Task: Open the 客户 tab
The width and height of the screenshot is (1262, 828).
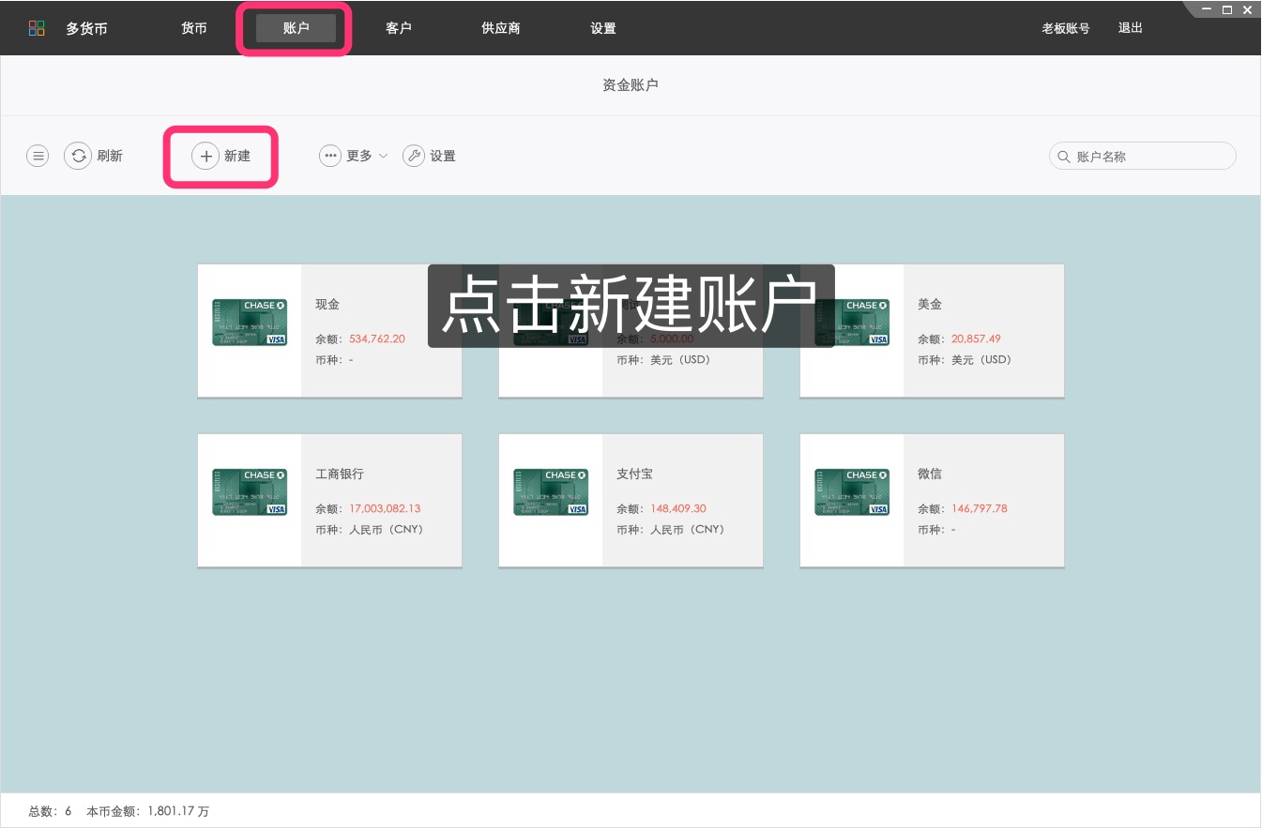Action: pyautogui.click(x=399, y=28)
